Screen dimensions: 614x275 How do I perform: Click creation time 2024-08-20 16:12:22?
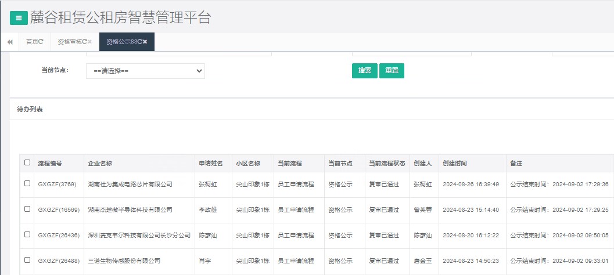[x=471, y=236]
